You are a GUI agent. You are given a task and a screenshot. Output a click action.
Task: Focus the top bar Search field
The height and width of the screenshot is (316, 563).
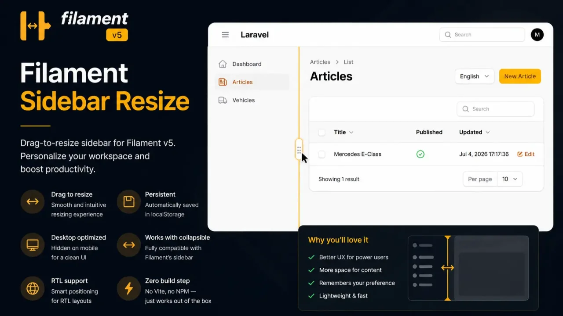click(x=482, y=35)
